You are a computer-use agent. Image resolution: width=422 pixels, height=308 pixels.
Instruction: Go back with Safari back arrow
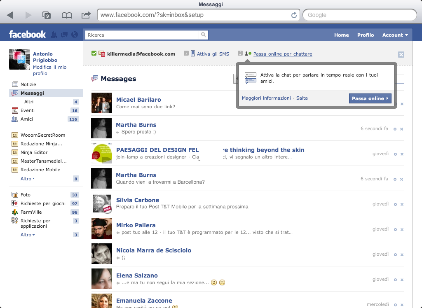point(10,15)
